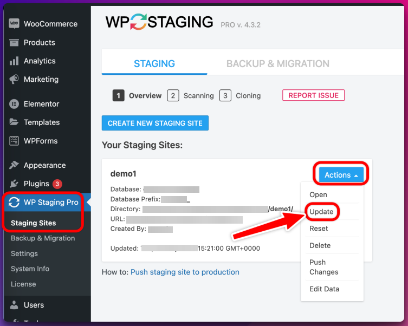This screenshot has height=326, width=408.
Task: Choose Update from Actions menu
Action: click(321, 212)
